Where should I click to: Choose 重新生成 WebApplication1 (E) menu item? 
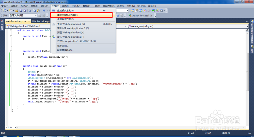coord(83,28)
